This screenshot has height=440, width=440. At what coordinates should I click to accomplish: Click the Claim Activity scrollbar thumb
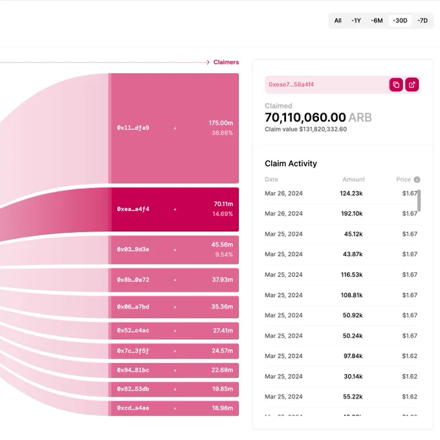[419, 201]
